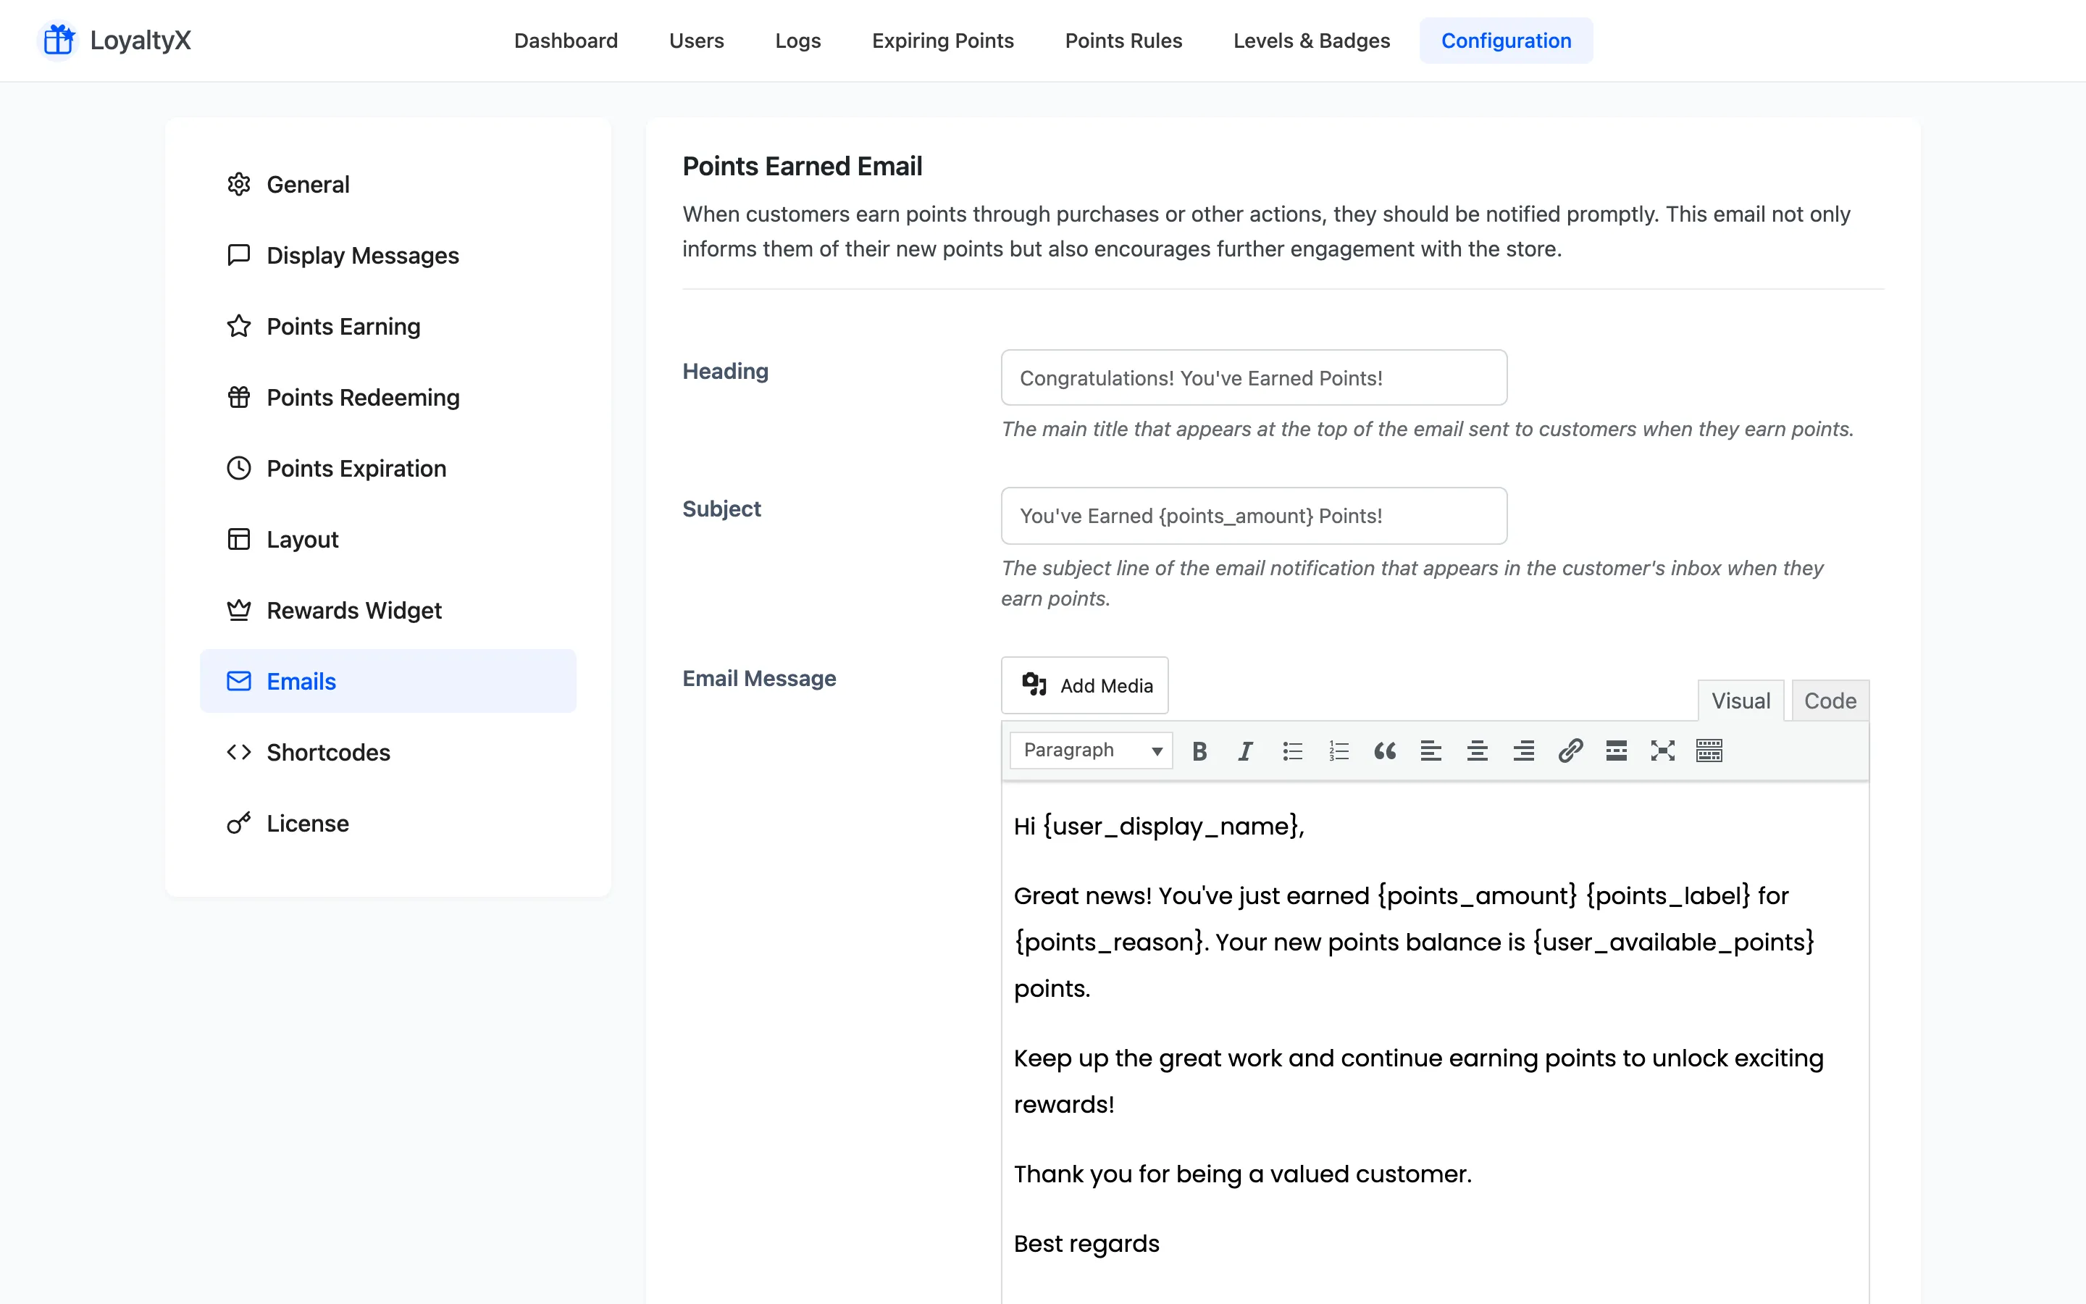Image resolution: width=2086 pixels, height=1304 pixels.
Task: Open Points Rules page
Action: [1123, 41]
